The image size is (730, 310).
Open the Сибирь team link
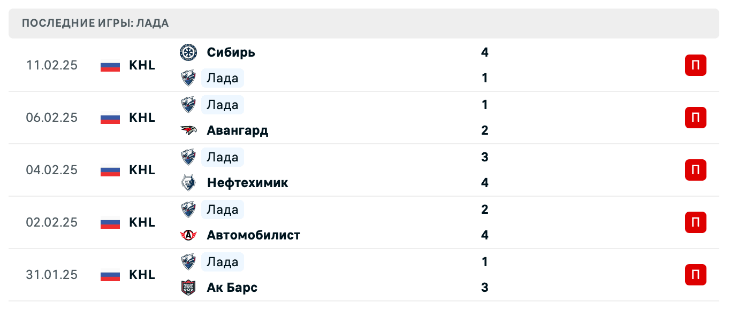point(231,52)
